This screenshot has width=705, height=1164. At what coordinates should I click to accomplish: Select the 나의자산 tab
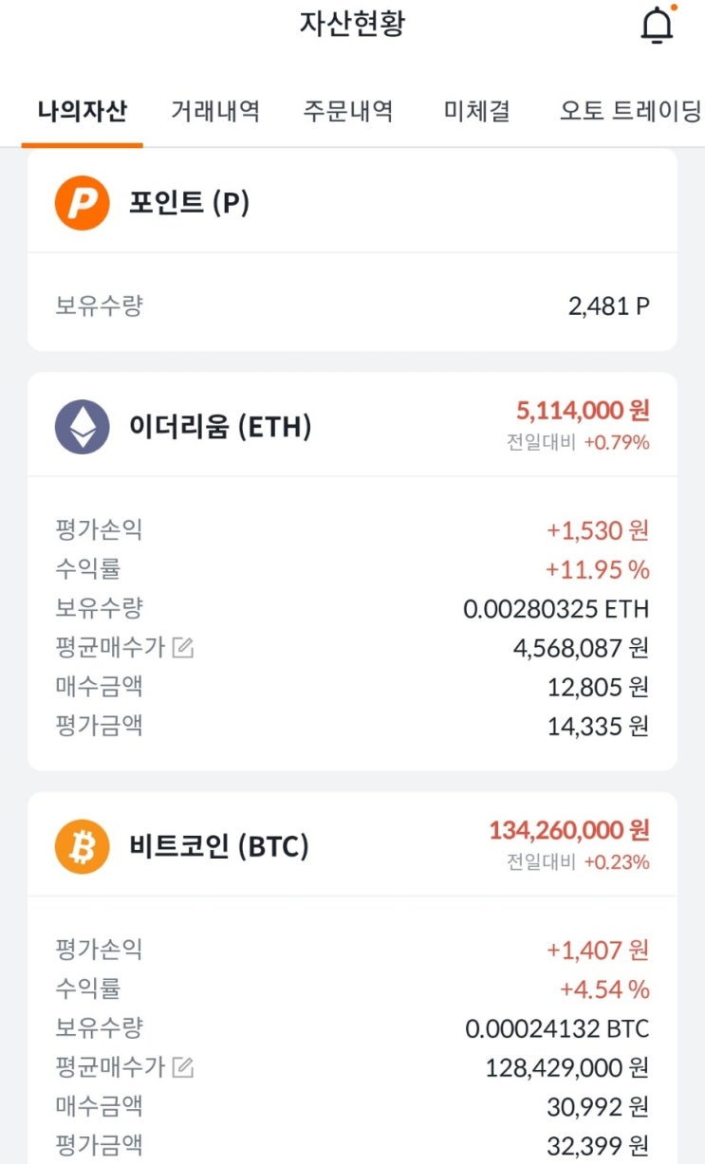coord(83,111)
